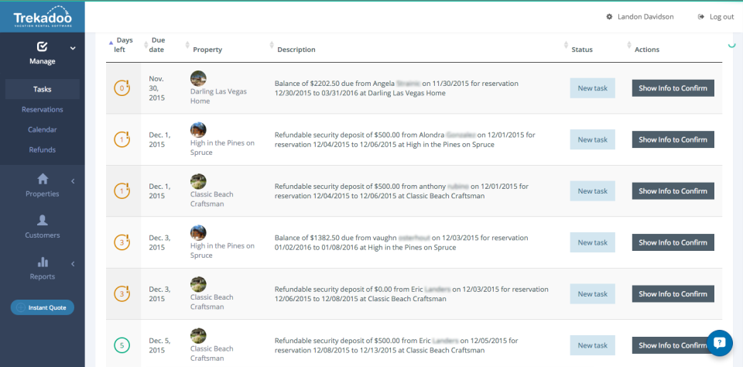Click the Trekadoo logo

click(42, 17)
